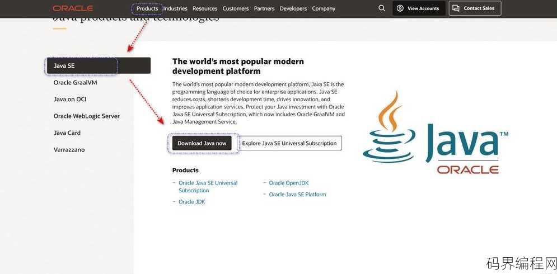Click the Oracle logo in header
Image resolution: width=557 pixels, height=274 pixels.
click(73, 8)
